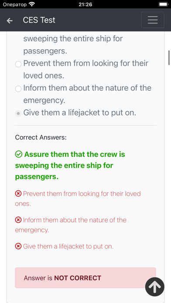Tap the battery indicator icon
The image size is (171, 303).
point(164,4)
